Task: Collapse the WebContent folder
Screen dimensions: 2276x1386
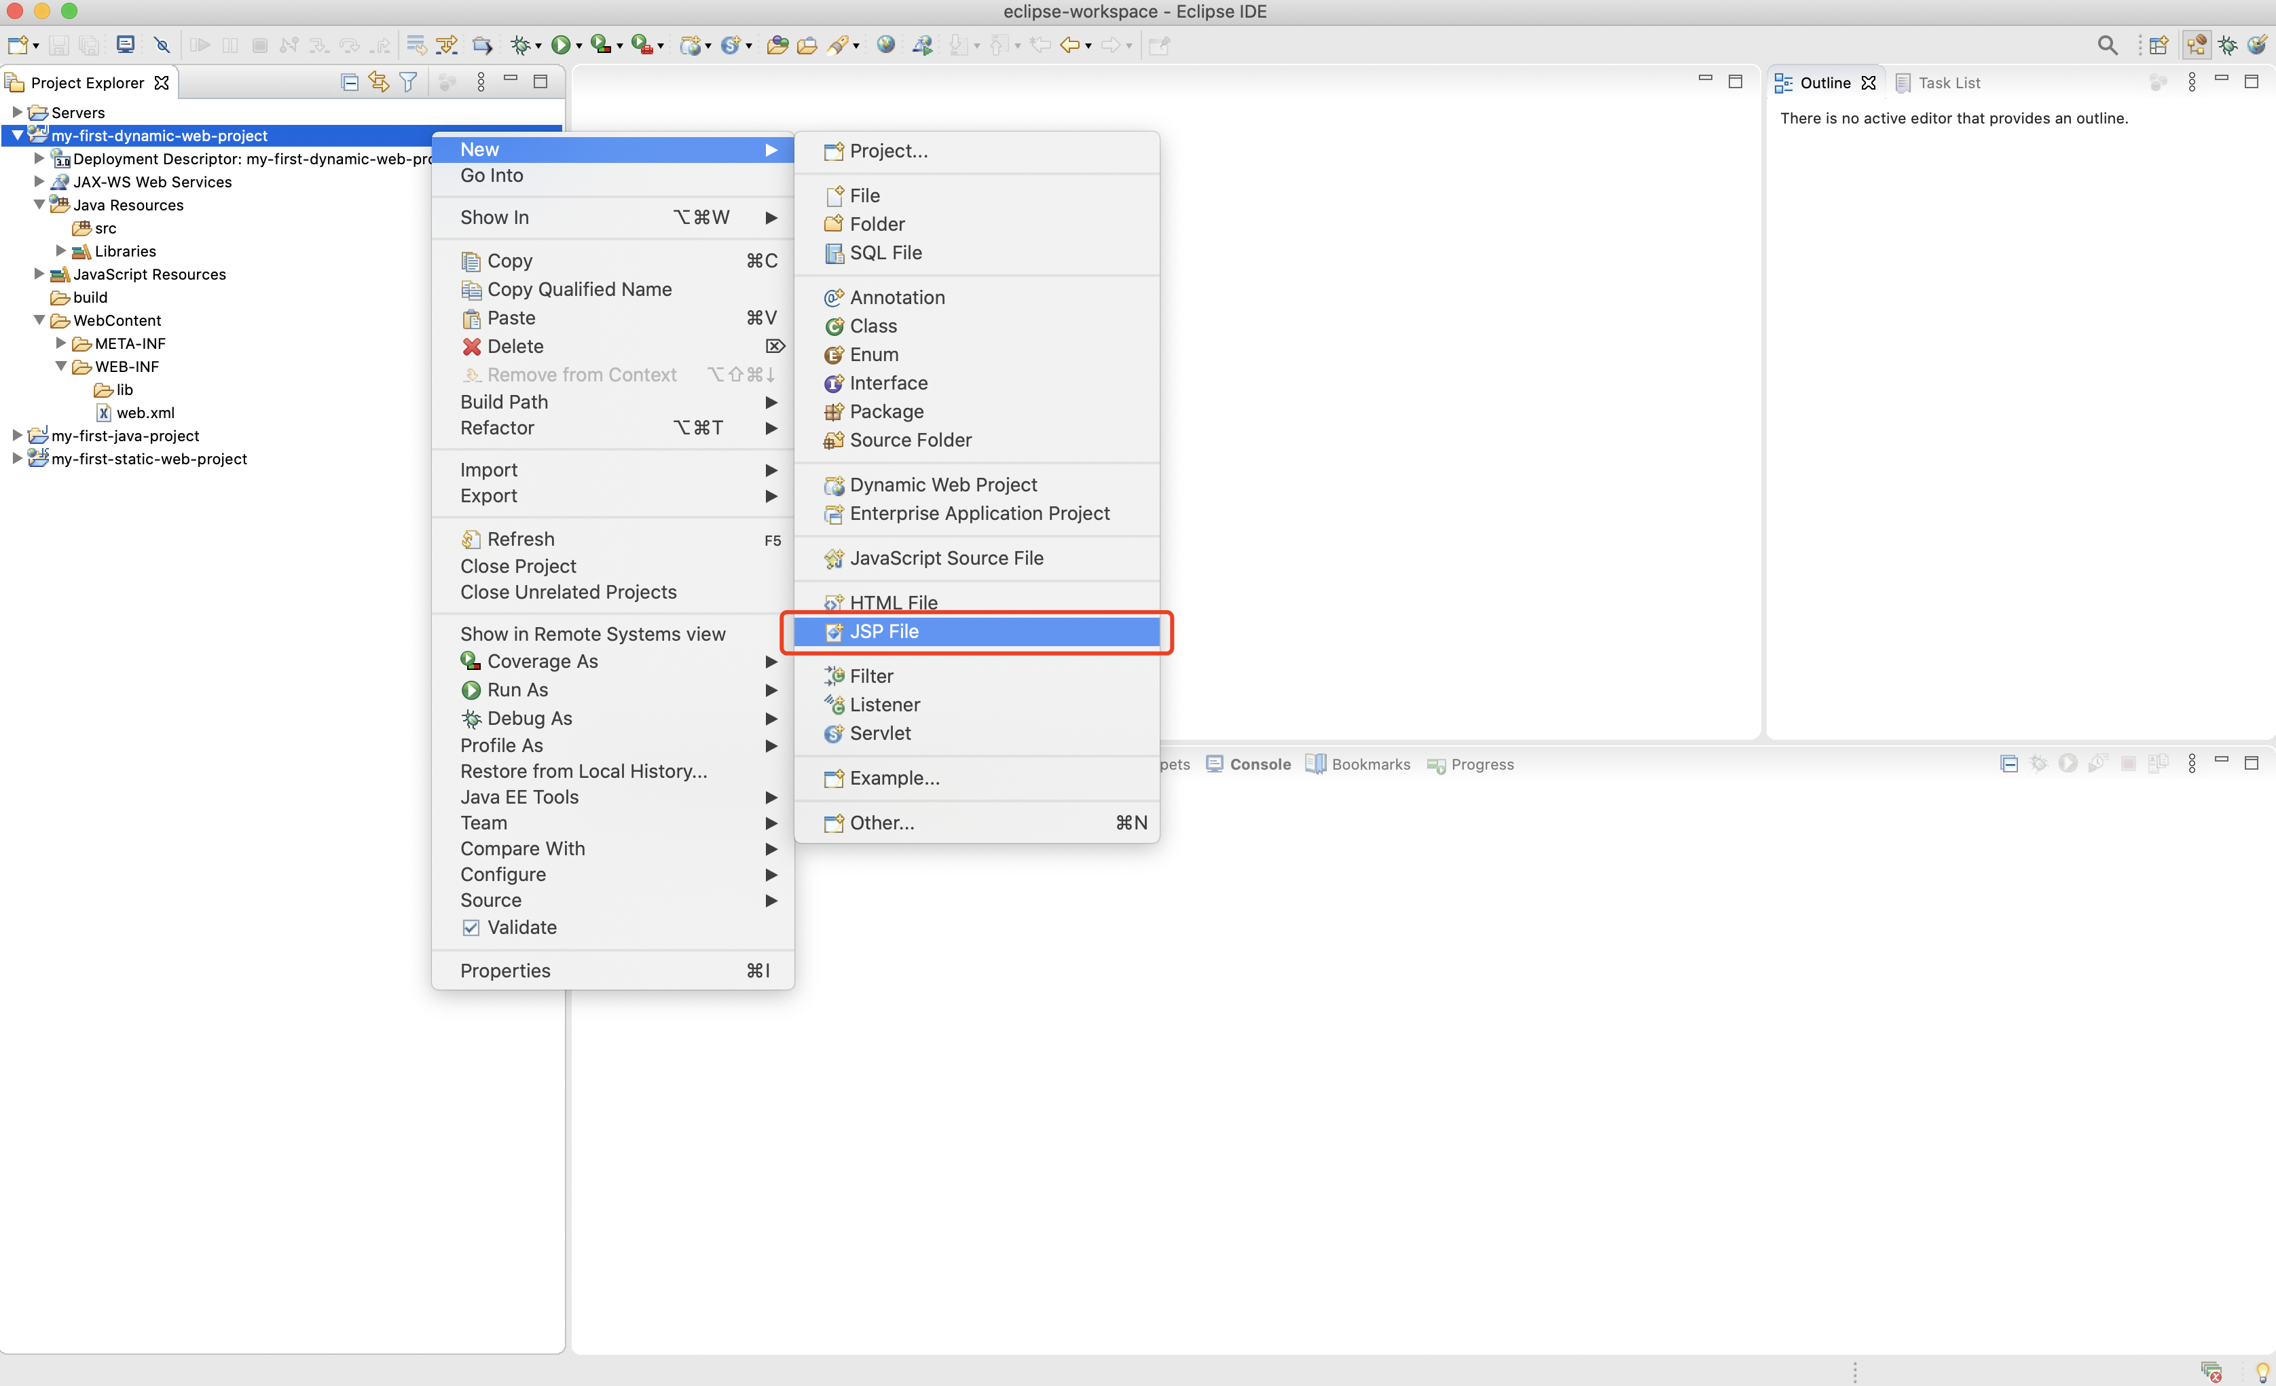Action: pos(39,320)
